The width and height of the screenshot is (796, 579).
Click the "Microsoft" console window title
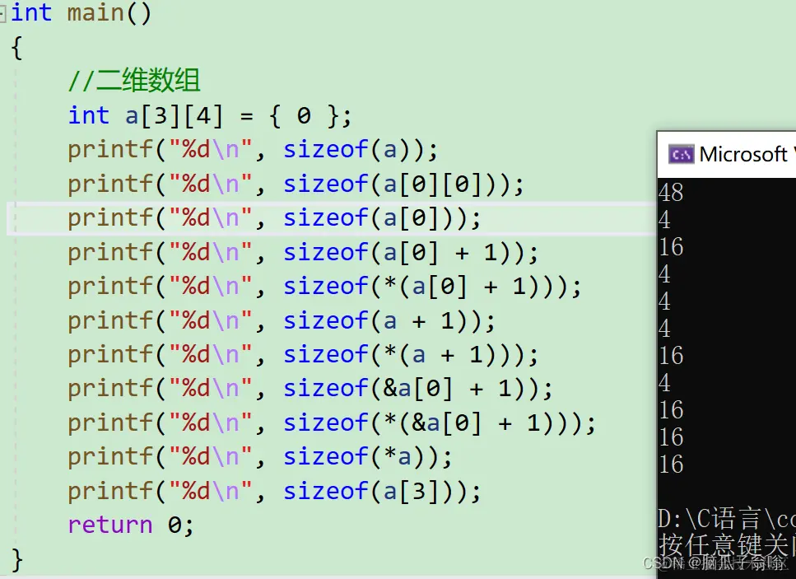click(743, 154)
